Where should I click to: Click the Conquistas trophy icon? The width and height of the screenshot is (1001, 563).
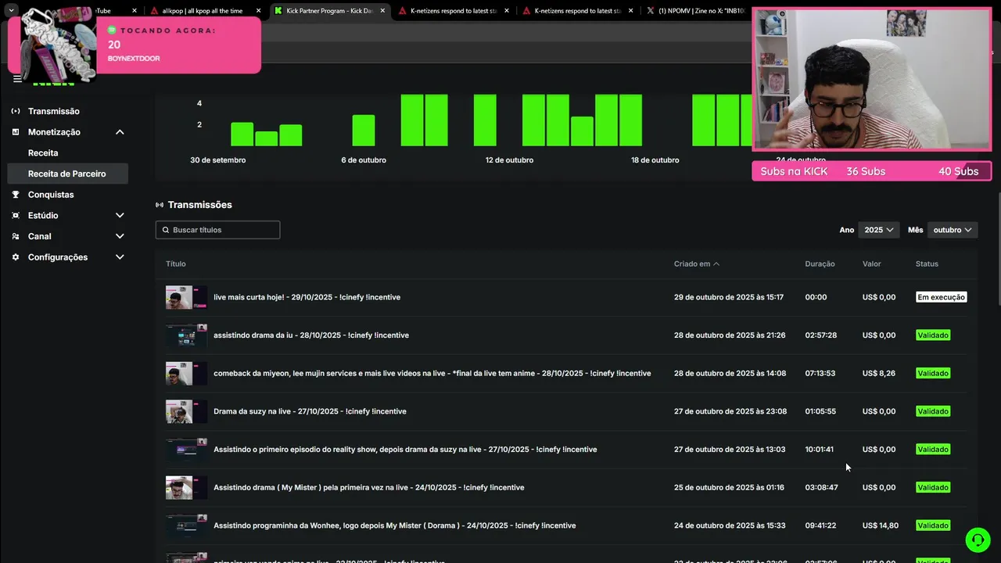(x=16, y=195)
